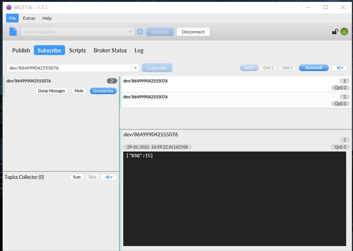Switch to the Broker Status tab
The height and width of the screenshot is (251, 353).
pos(110,51)
